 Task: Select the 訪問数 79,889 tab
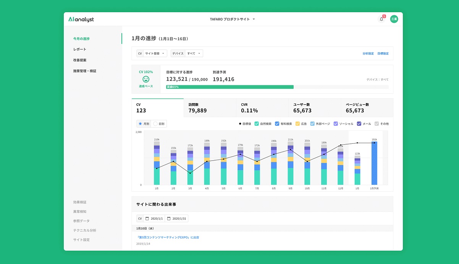210,108
